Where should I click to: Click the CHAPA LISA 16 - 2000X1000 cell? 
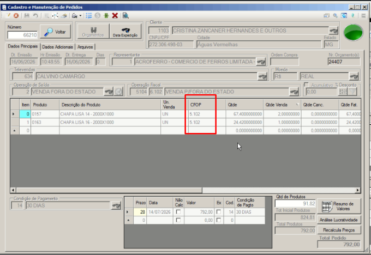click(x=110, y=122)
